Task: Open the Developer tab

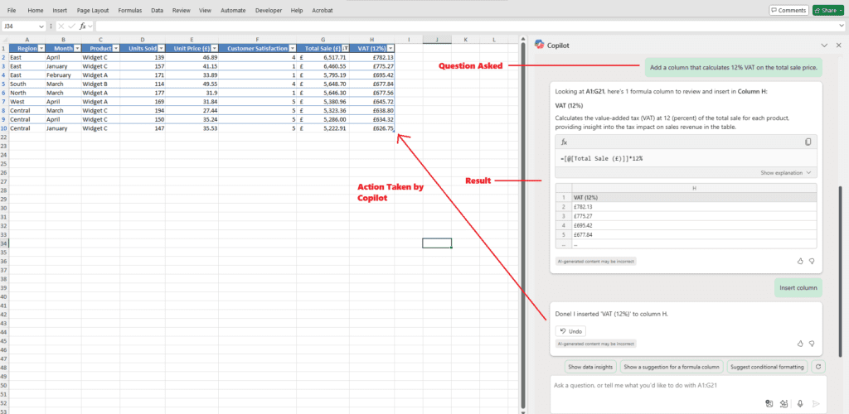Action: pyautogui.click(x=268, y=10)
